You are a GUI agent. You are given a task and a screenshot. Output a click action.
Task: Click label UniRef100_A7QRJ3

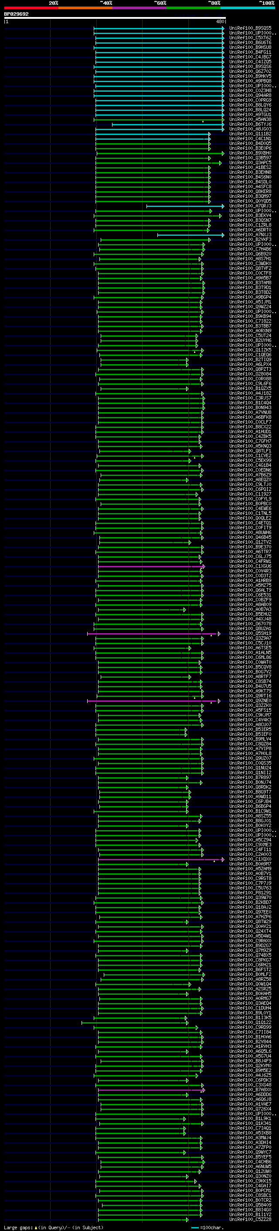point(250,206)
